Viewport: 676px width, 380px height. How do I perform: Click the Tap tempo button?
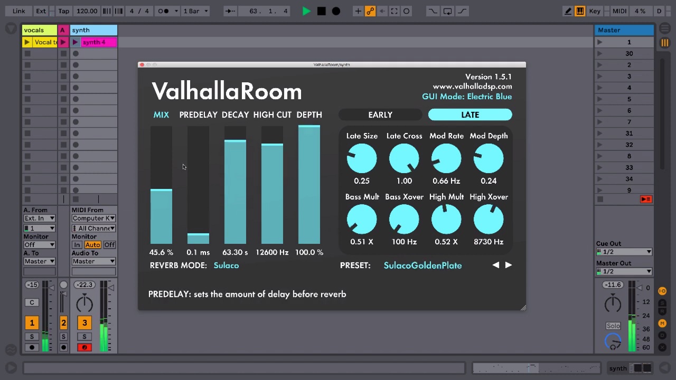(x=63, y=11)
